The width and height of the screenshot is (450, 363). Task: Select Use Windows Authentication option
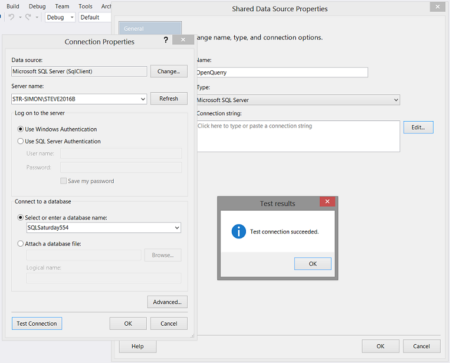(x=21, y=129)
